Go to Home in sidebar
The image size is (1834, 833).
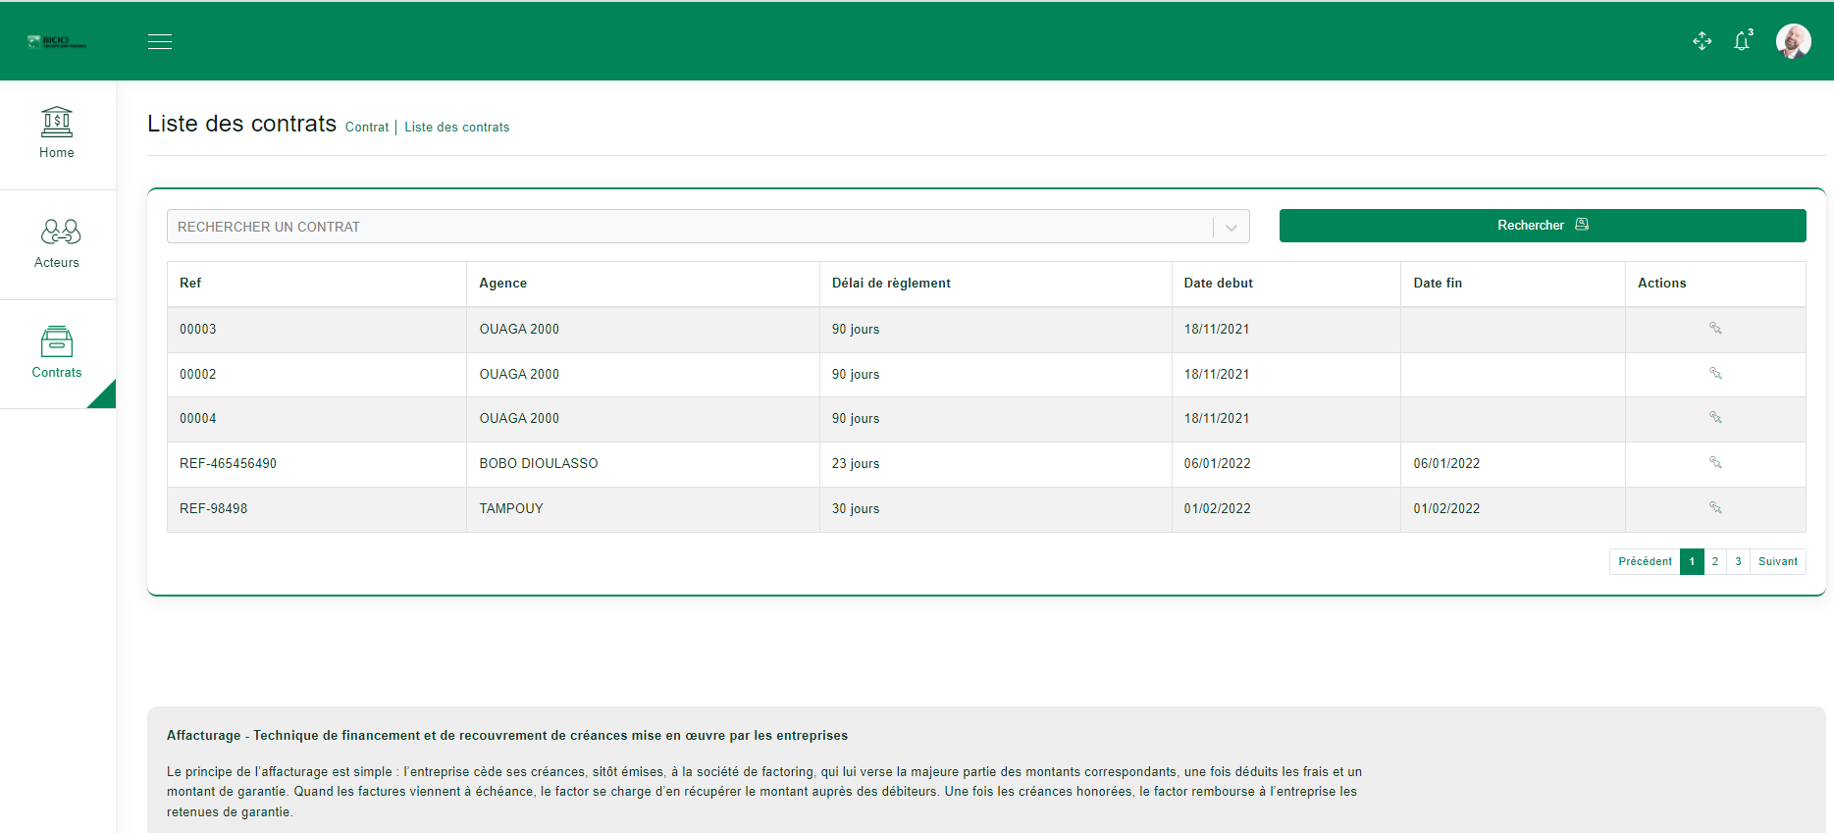pos(57,133)
